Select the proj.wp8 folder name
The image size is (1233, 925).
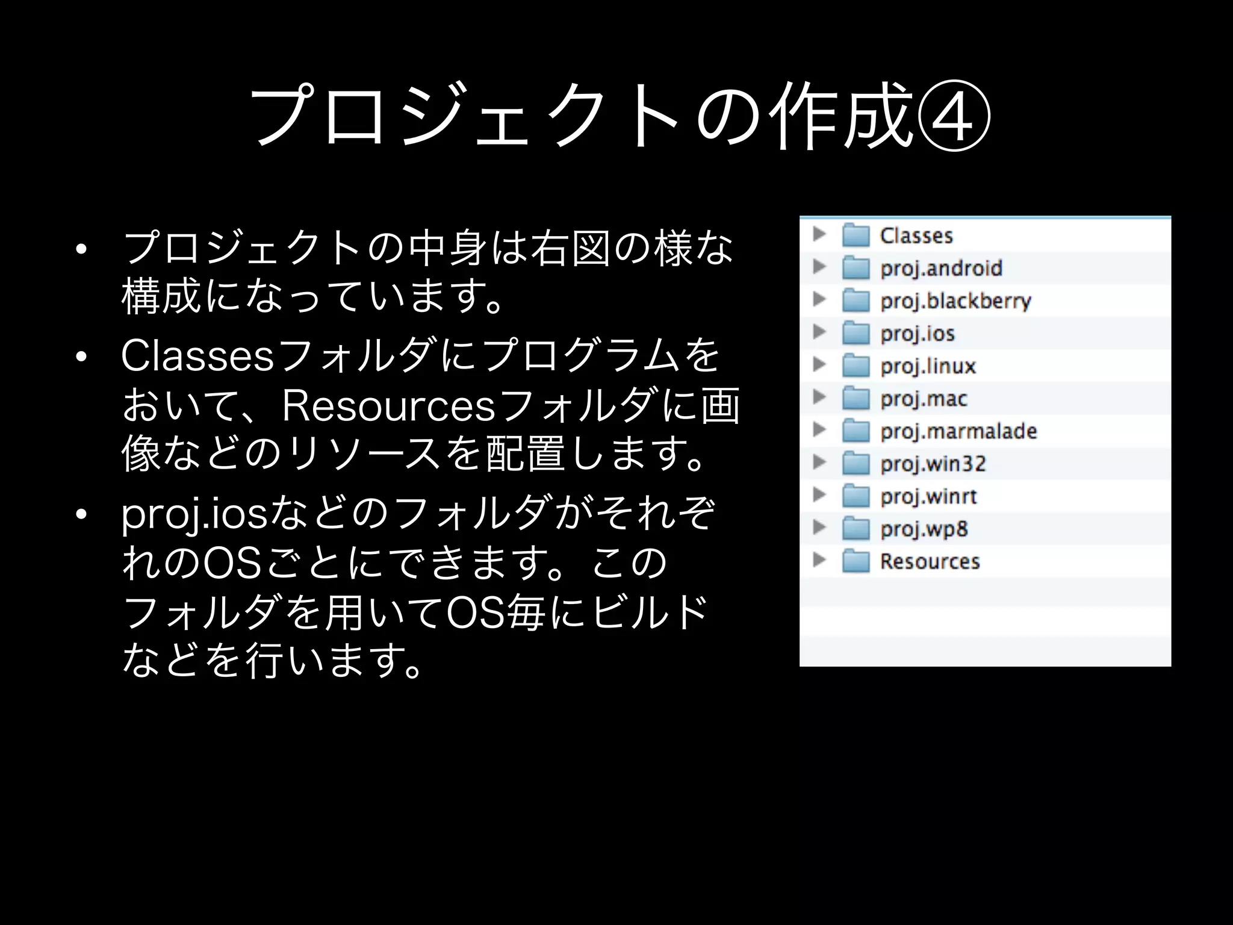point(924,529)
